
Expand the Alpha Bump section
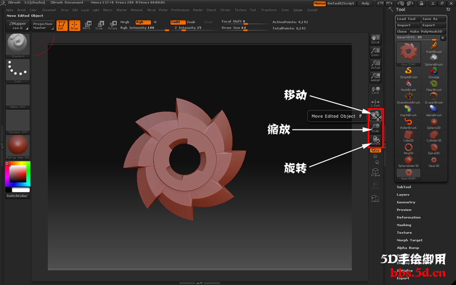click(x=407, y=248)
